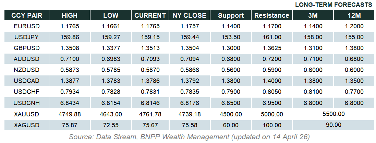Click the CCY PAIR column header
Viewport: 376px width, 143px height.
26,15
